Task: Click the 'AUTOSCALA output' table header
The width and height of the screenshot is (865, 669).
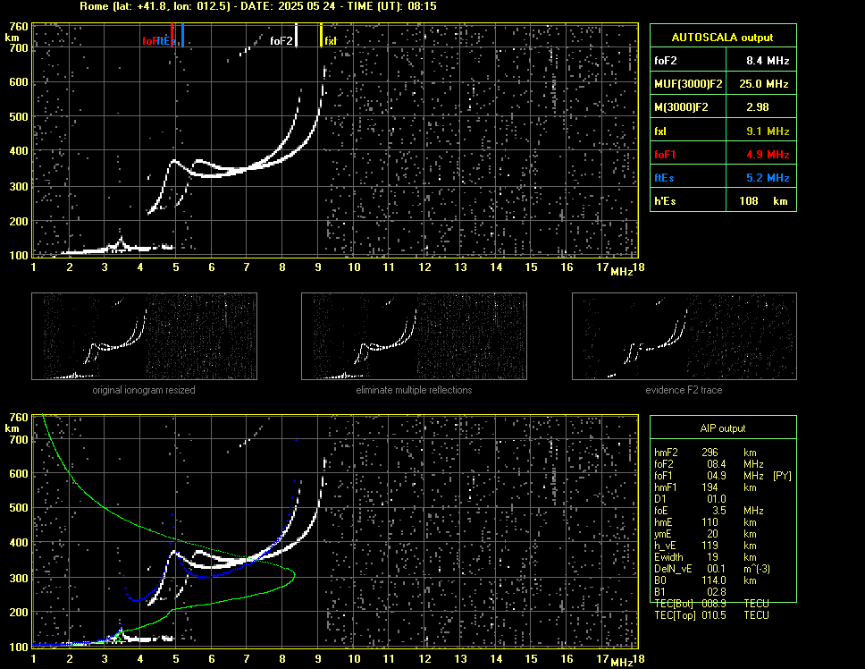Action: tap(723, 38)
